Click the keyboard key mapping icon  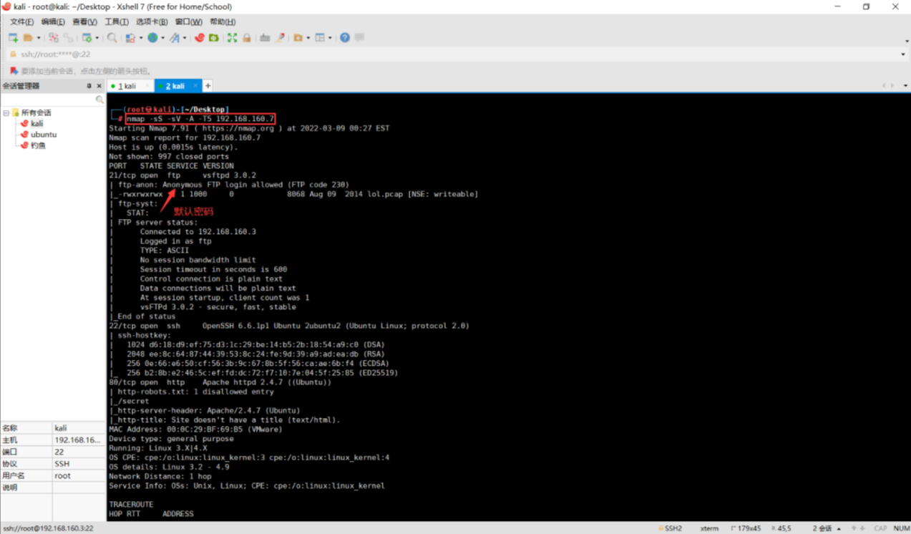[265, 37]
